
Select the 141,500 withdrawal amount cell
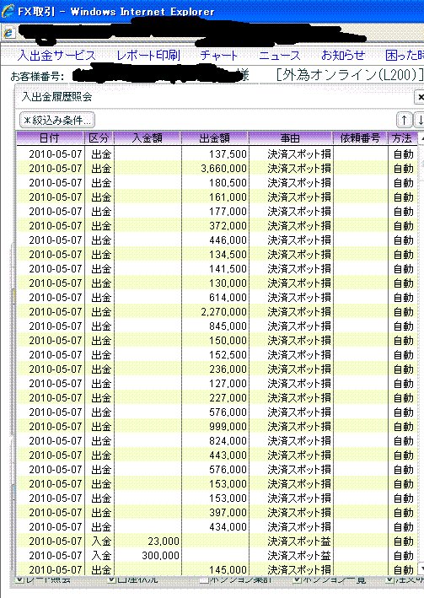click(215, 269)
